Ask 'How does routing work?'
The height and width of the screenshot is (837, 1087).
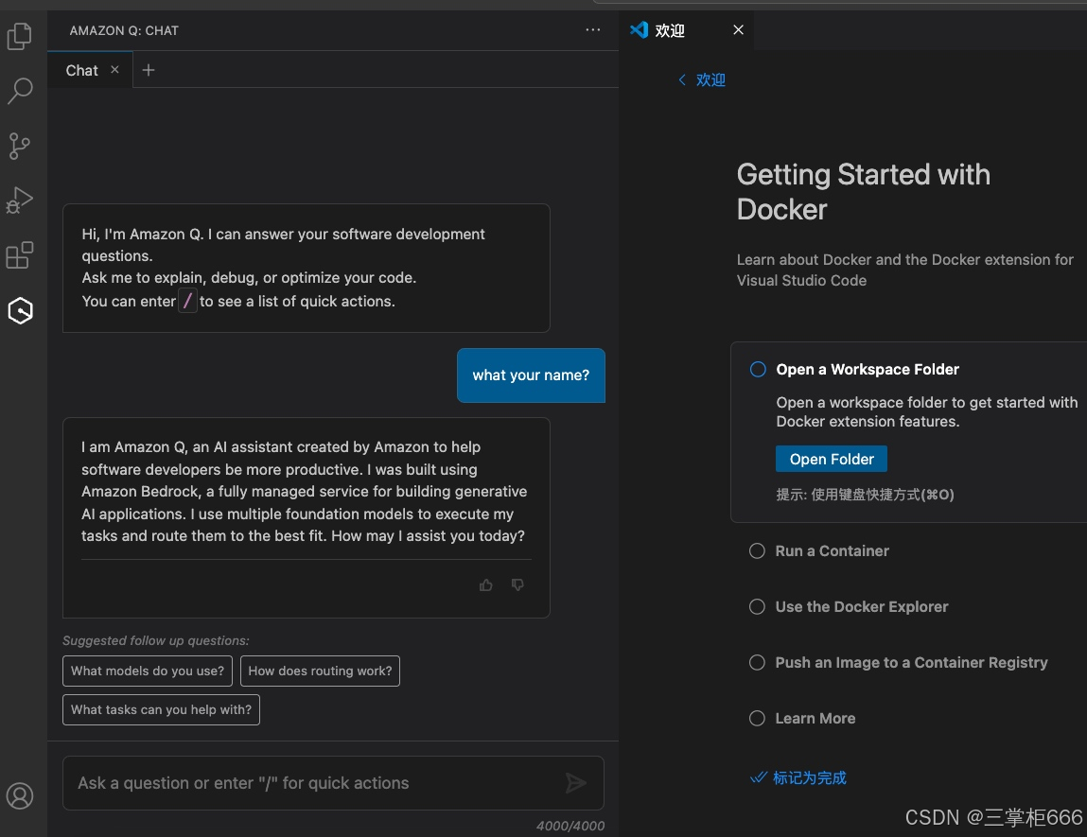pos(321,671)
